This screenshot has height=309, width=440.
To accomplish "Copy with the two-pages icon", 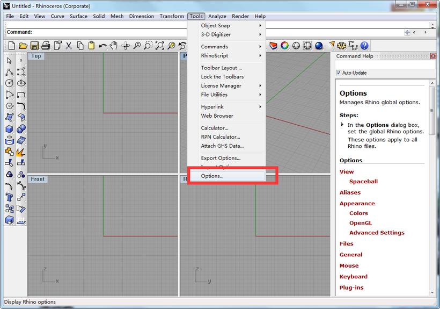I will tap(80, 46).
